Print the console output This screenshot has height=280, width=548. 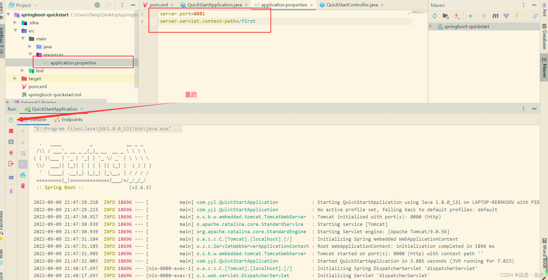click(23, 175)
